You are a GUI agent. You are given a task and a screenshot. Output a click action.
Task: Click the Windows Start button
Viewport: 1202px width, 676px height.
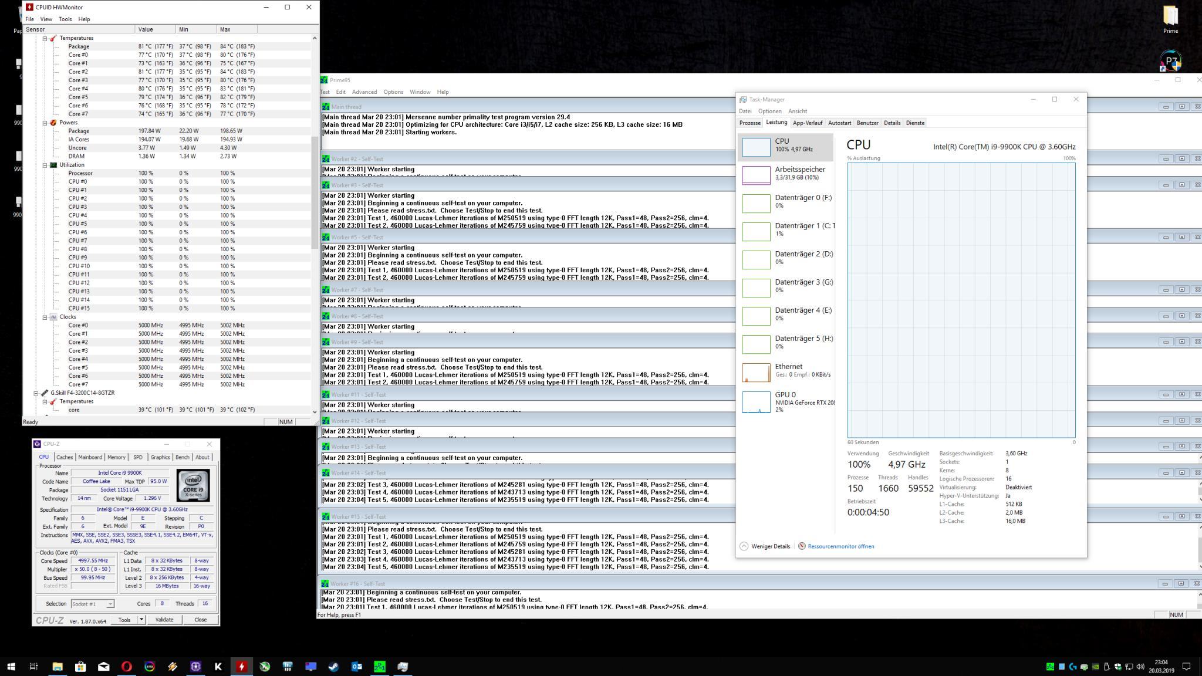point(11,666)
